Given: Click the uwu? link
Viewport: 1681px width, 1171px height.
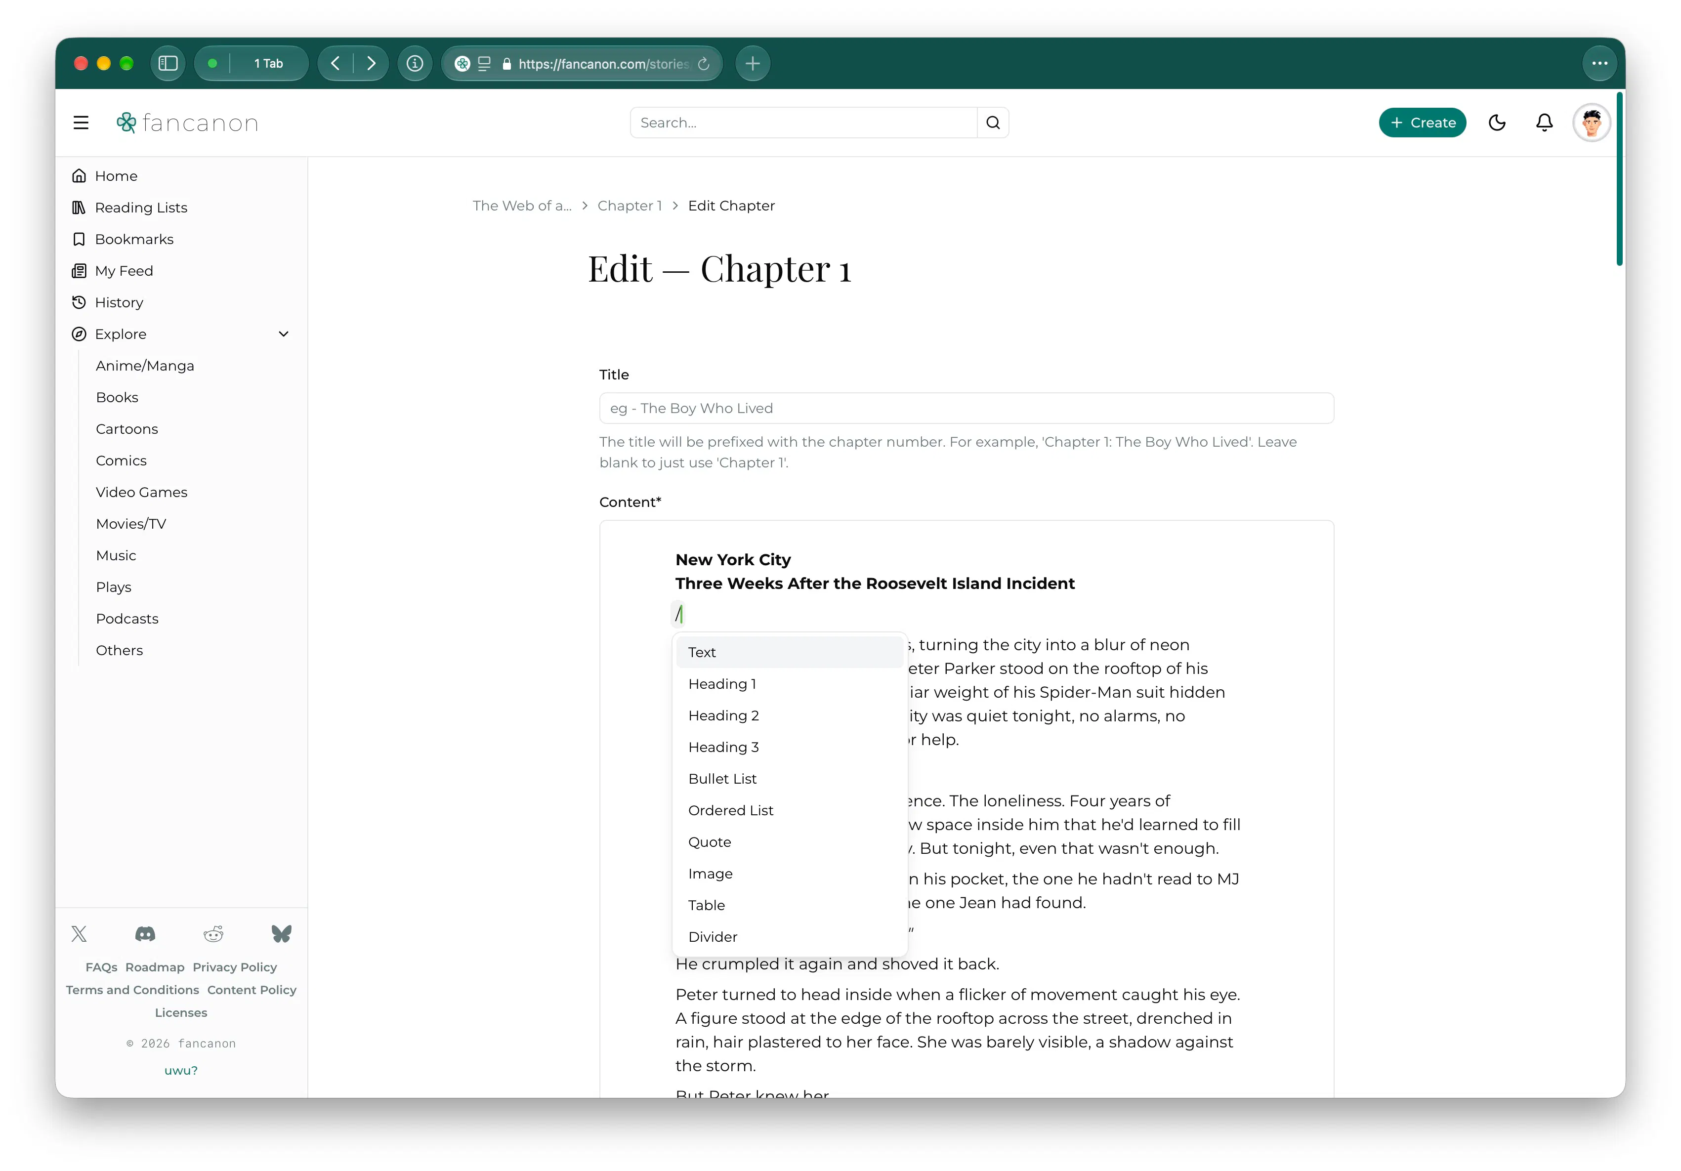Looking at the screenshot, I should coord(181,1070).
